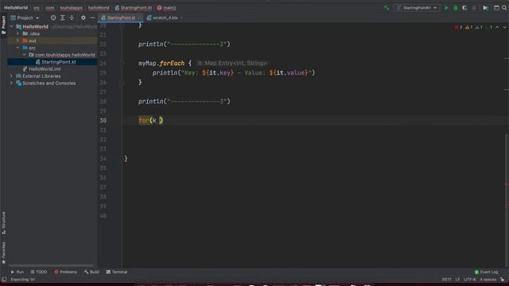509x286 pixels.
Task: Click the Build Project hammer icon
Action: pyautogui.click(x=387, y=8)
